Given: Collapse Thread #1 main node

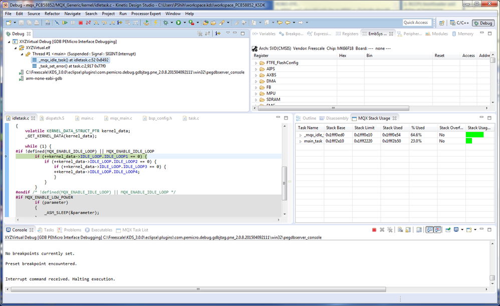Looking at the screenshot, I should coord(22,54).
